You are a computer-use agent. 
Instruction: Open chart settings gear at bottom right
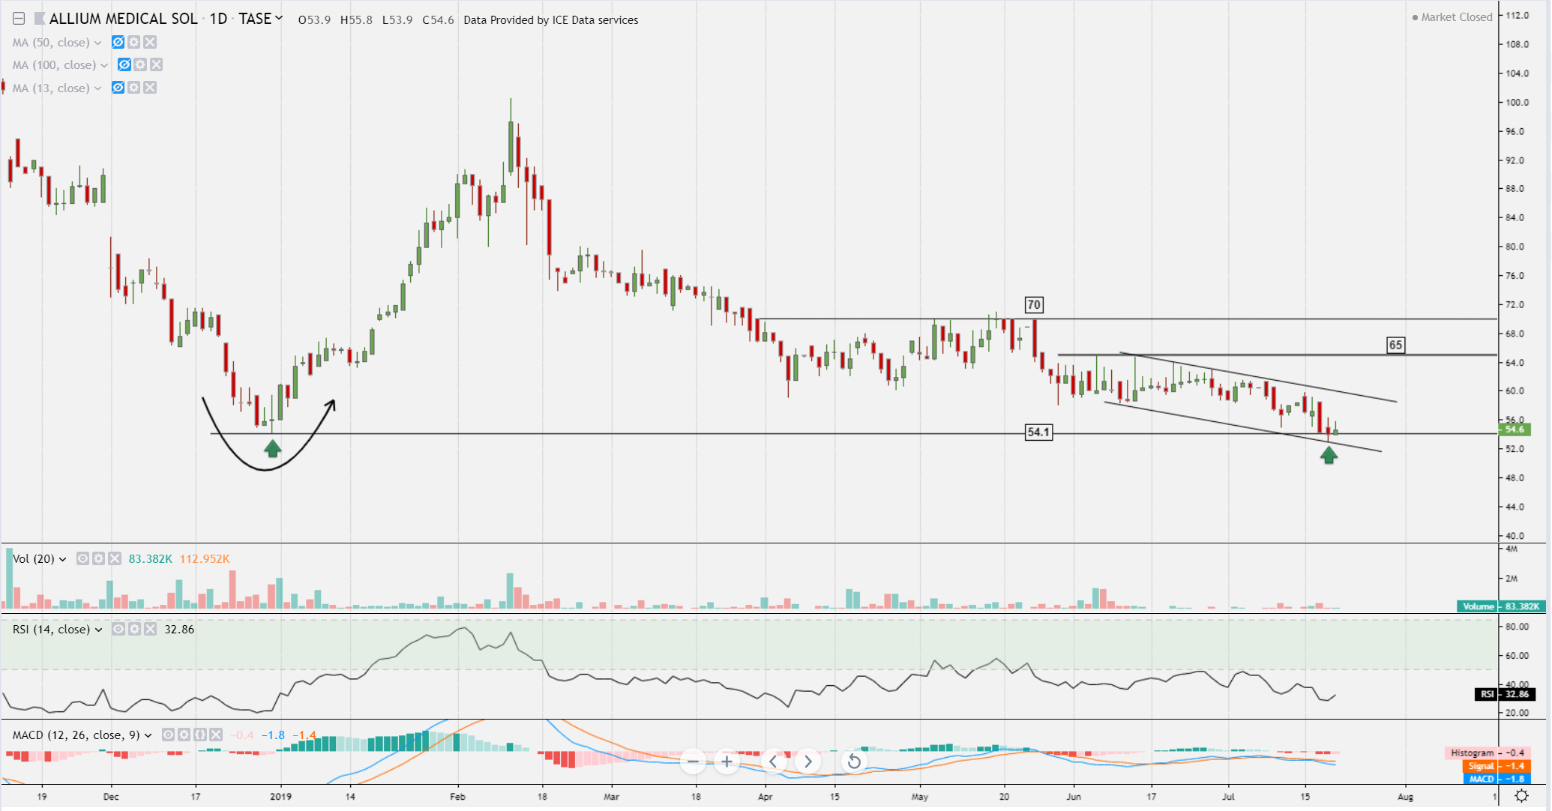pos(1521,796)
